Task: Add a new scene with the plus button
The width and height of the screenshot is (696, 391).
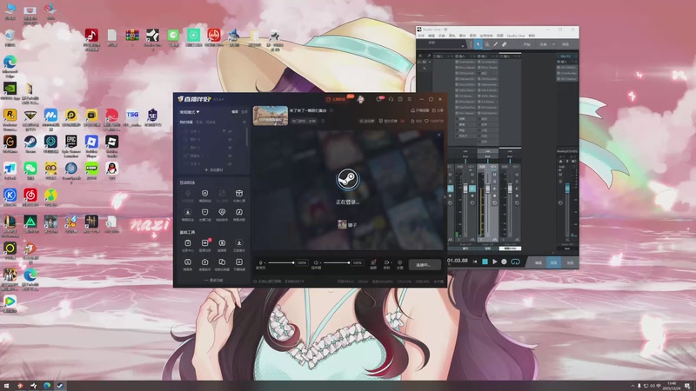Action: (x=244, y=122)
